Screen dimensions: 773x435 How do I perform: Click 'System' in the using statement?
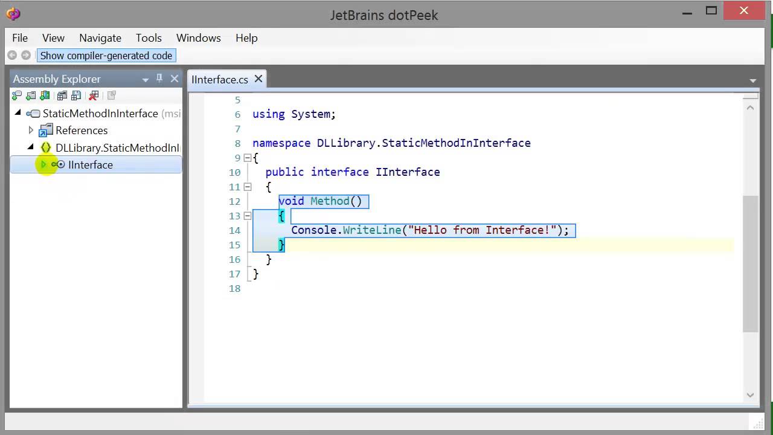[310, 114]
